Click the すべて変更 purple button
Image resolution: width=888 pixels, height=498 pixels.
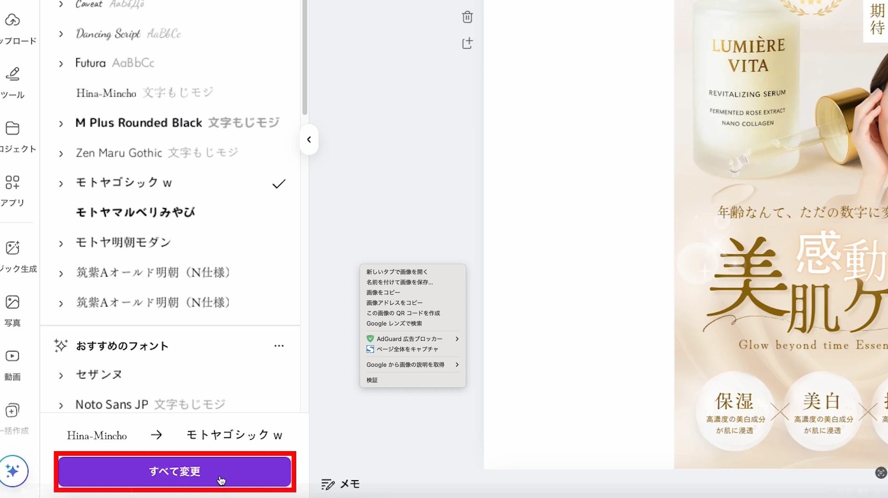point(174,471)
